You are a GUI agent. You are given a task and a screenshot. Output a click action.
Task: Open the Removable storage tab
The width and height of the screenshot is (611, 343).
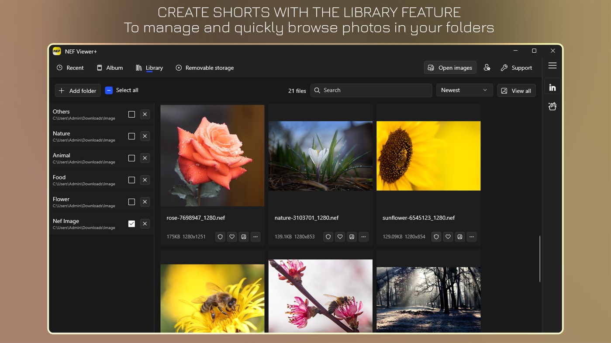(x=204, y=68)
